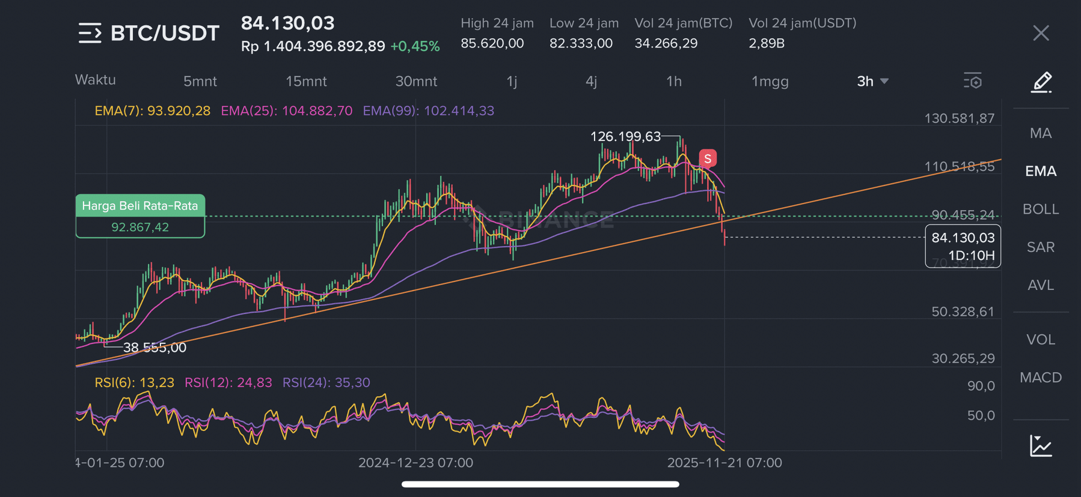Tap the red S sell marker
This screenshot has height=497, width=1081.
(x=708, y=158)
